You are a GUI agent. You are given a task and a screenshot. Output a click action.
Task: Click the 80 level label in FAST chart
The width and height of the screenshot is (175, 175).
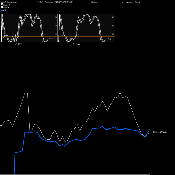click(56, 17)
